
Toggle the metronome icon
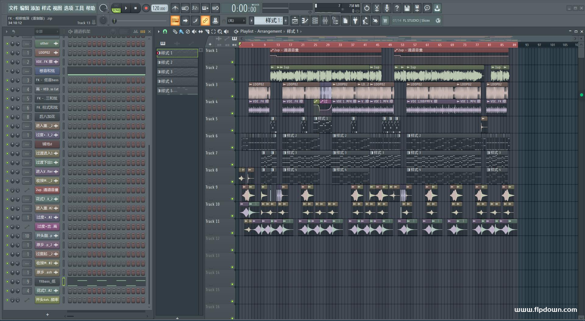click(x=175, y=8)
